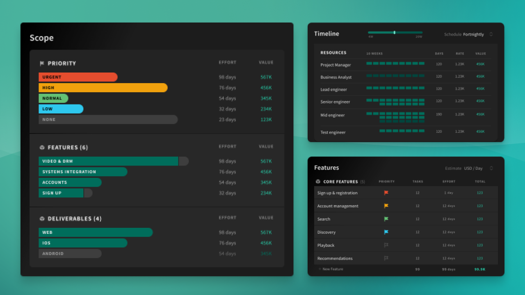Click the Lead engineer resource row label
This screenshot has width=525, height=295.
[333, 89]
